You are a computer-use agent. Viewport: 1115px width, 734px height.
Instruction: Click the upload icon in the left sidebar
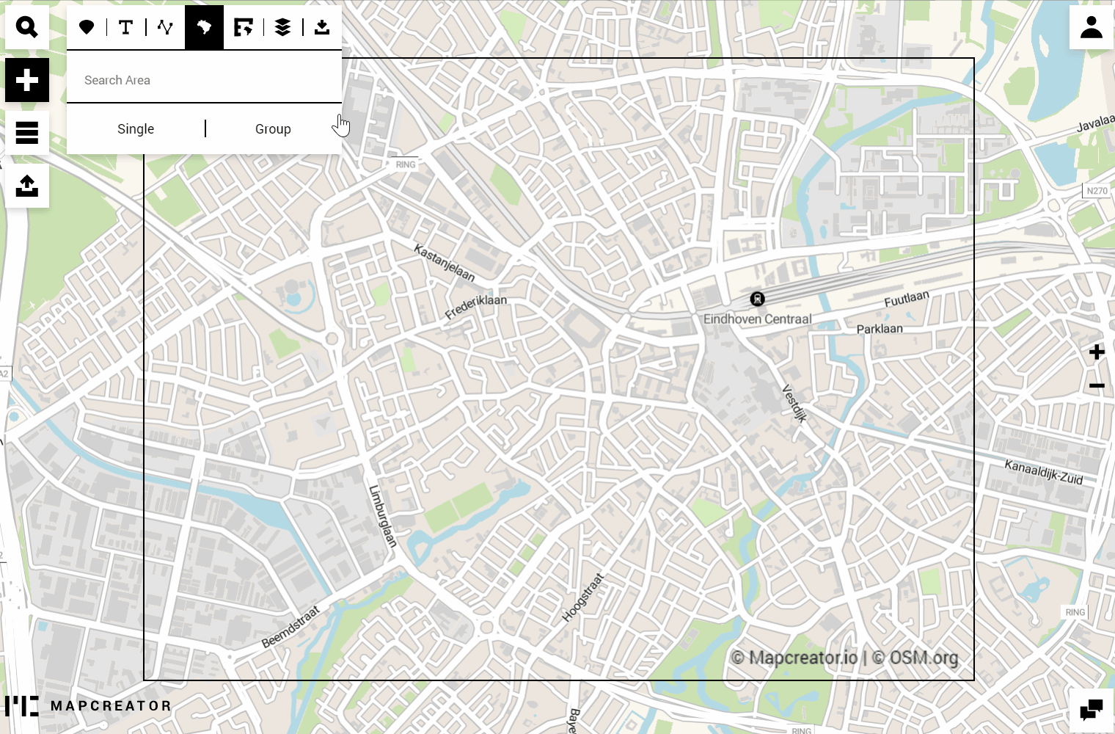[27, 186]
